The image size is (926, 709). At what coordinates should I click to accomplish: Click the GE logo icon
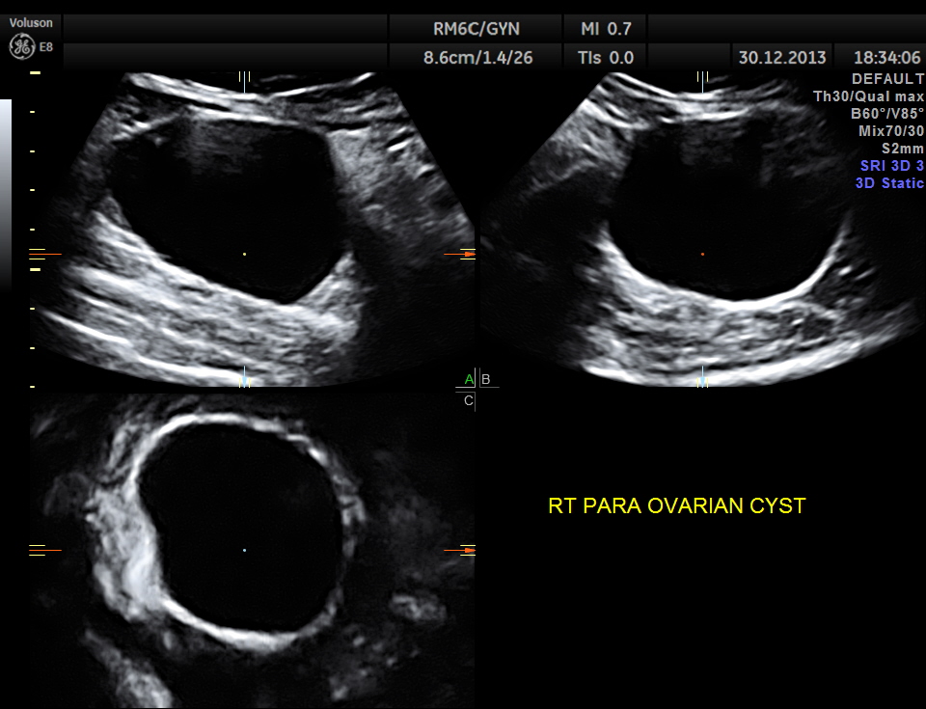20,44
